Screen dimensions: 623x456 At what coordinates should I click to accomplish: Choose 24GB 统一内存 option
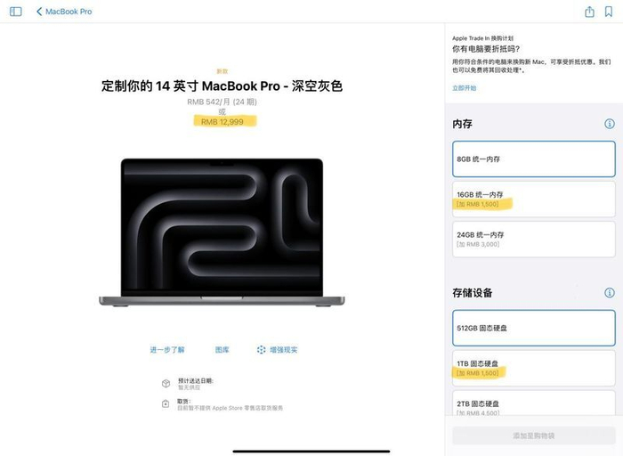click(534, 239)
